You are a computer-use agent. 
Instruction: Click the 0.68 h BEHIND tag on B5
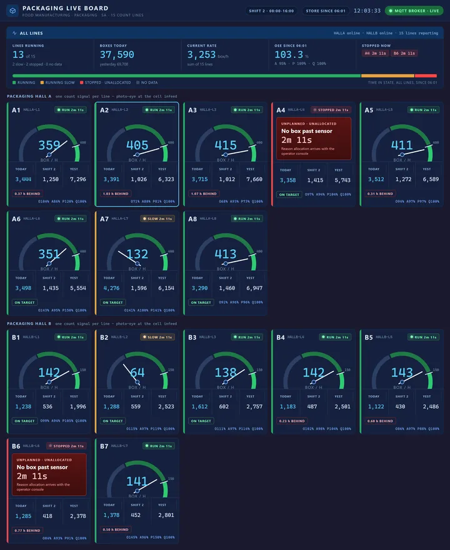point(380,421)
